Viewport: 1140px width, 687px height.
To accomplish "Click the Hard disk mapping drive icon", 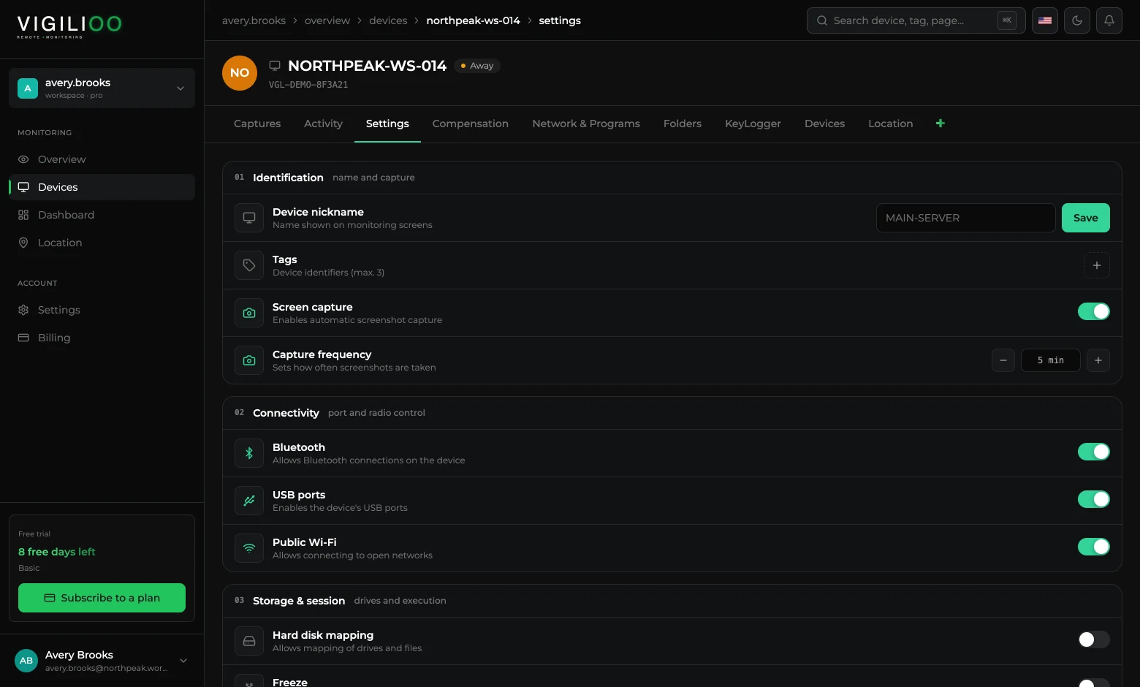I will pyautogui.click(x=249, y=641).
